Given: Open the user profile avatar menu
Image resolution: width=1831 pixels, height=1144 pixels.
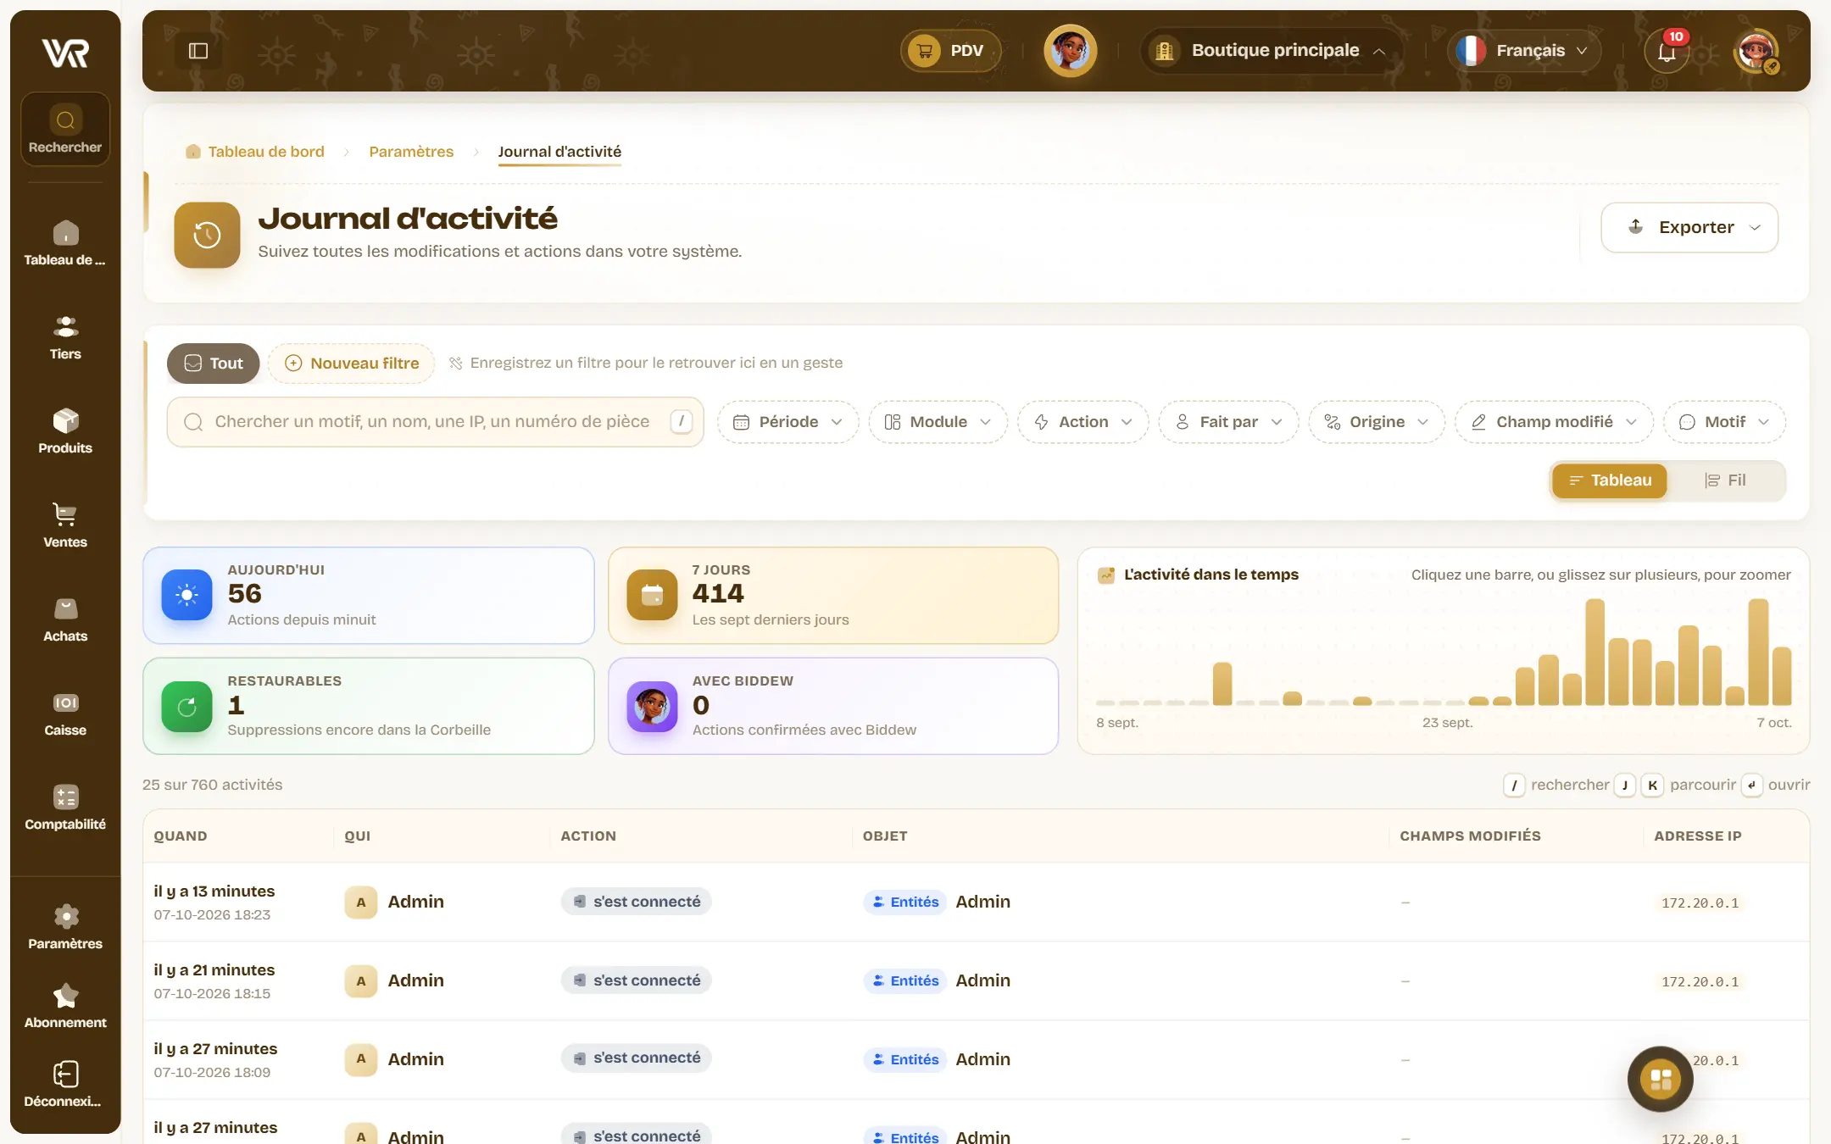Looking at the screenshot, I should click(x=1756, y=51).
